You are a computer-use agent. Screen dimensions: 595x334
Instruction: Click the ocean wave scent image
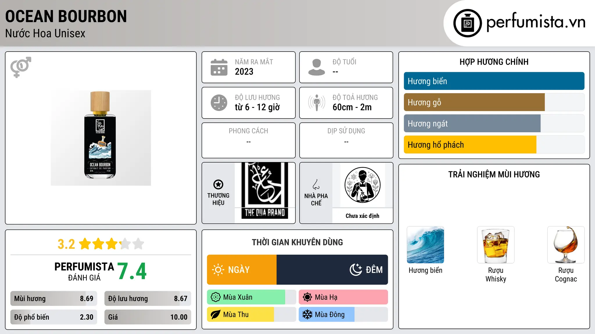425,245
